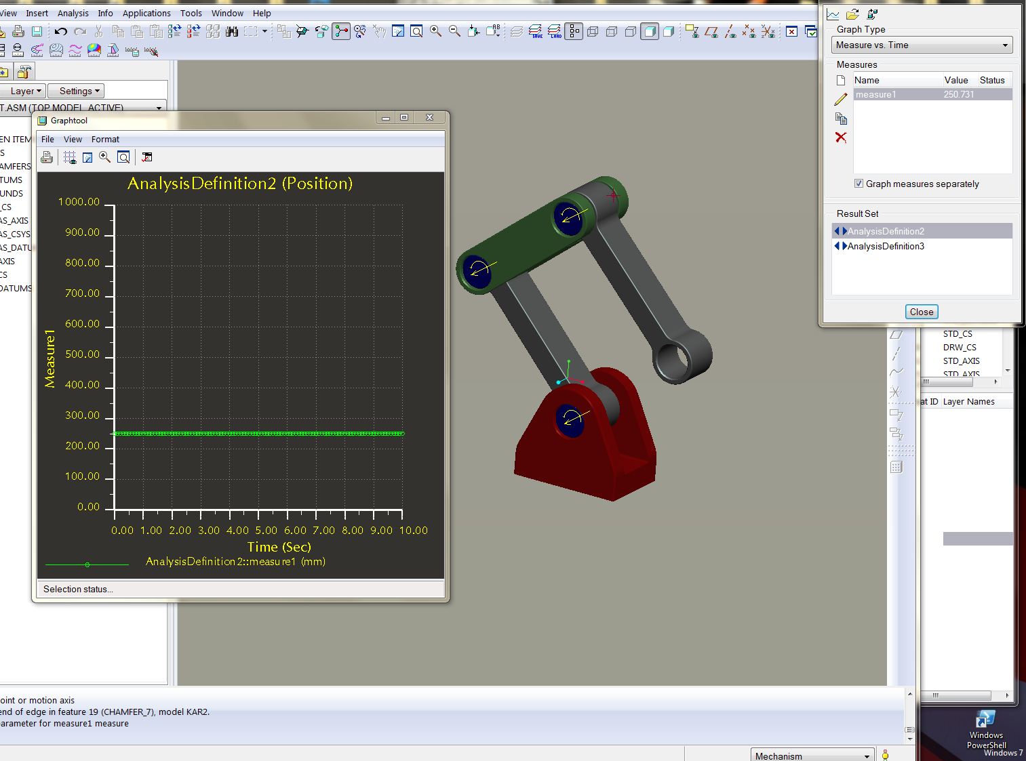Image resolution: width=1026 pixels, height=761 pixels.
Task: Expand the Mechanism selection filter dropdown
Action: point(866,756)
